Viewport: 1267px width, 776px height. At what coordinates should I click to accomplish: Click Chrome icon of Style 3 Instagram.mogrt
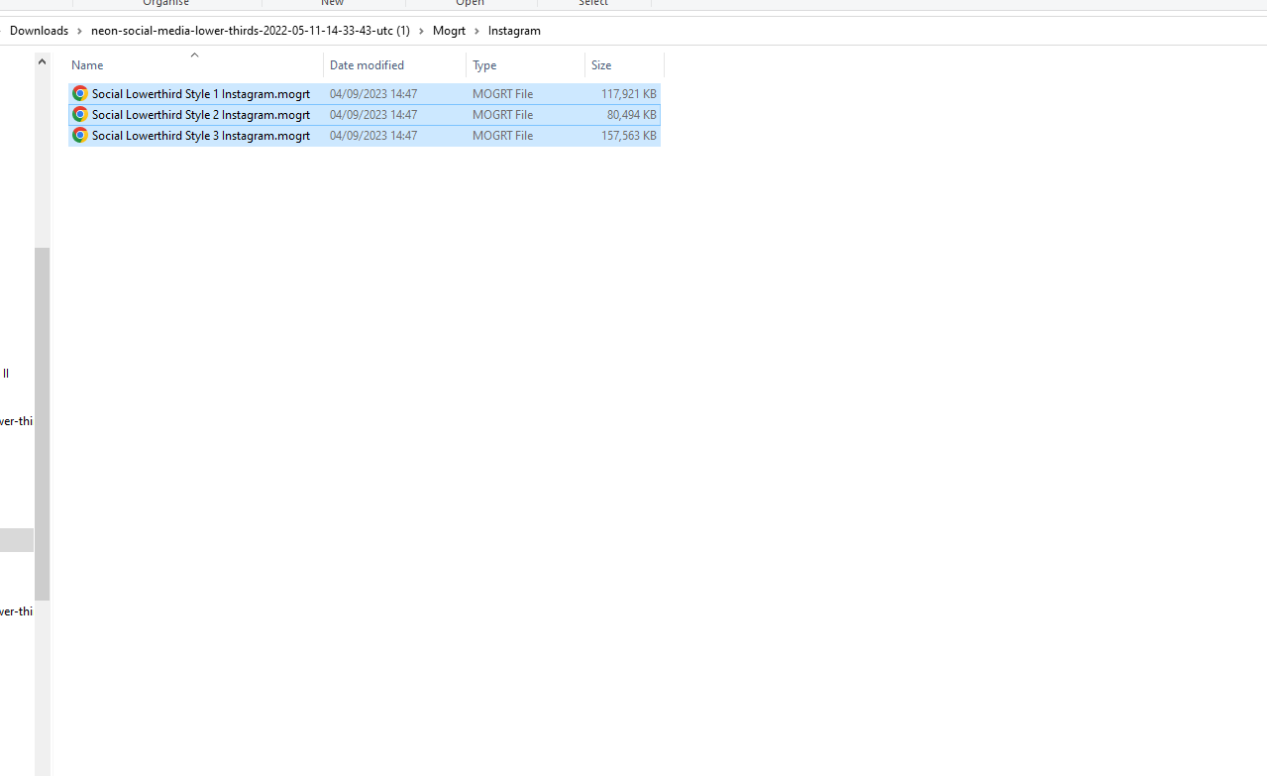[80, 136]
